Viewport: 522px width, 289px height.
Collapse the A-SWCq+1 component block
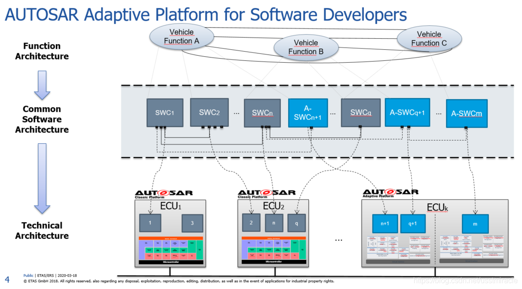(408, 112)
